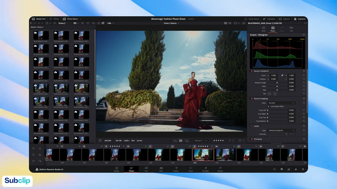Open the 24% zoom level dropdown
Image resolution: width=337 pixels, height=189 pixels.
pos(111,23)
